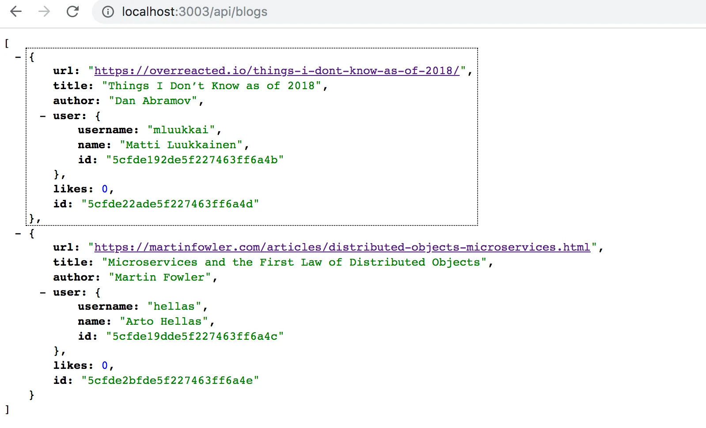Image resolution: width=706 pixels, height=428 pixels.
Task: Select likes value 0 in Dan Abramov blog
Action: click(x=105, y=189)
